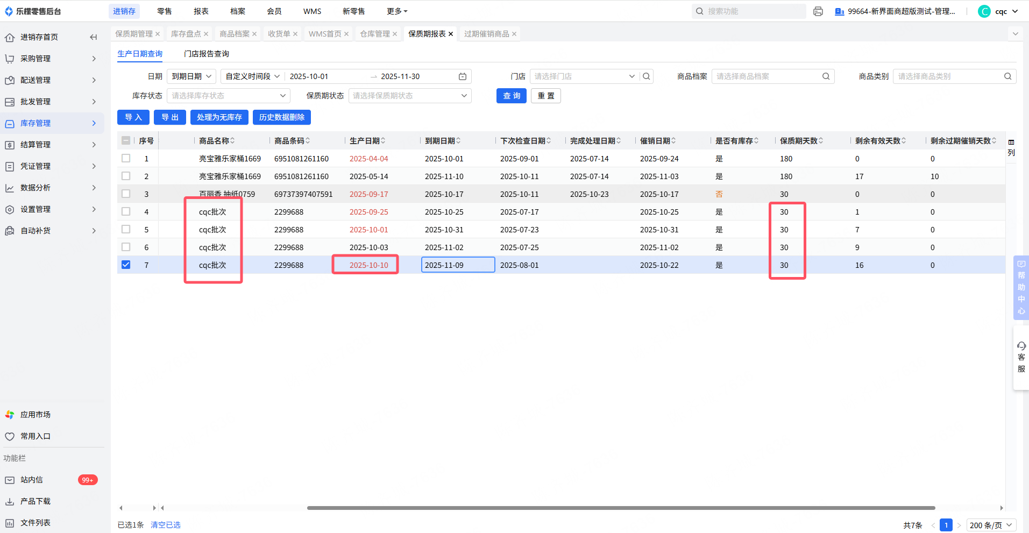Click the search icon beside 门店 field
The image size is (1029, 533).
click(647, 76)
